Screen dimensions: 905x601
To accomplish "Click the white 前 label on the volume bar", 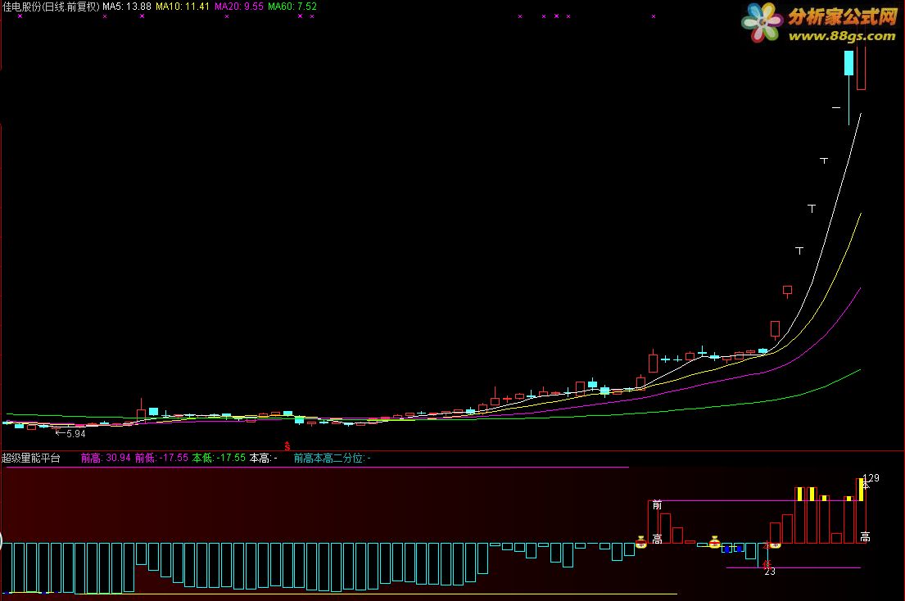I will point(657,505).
